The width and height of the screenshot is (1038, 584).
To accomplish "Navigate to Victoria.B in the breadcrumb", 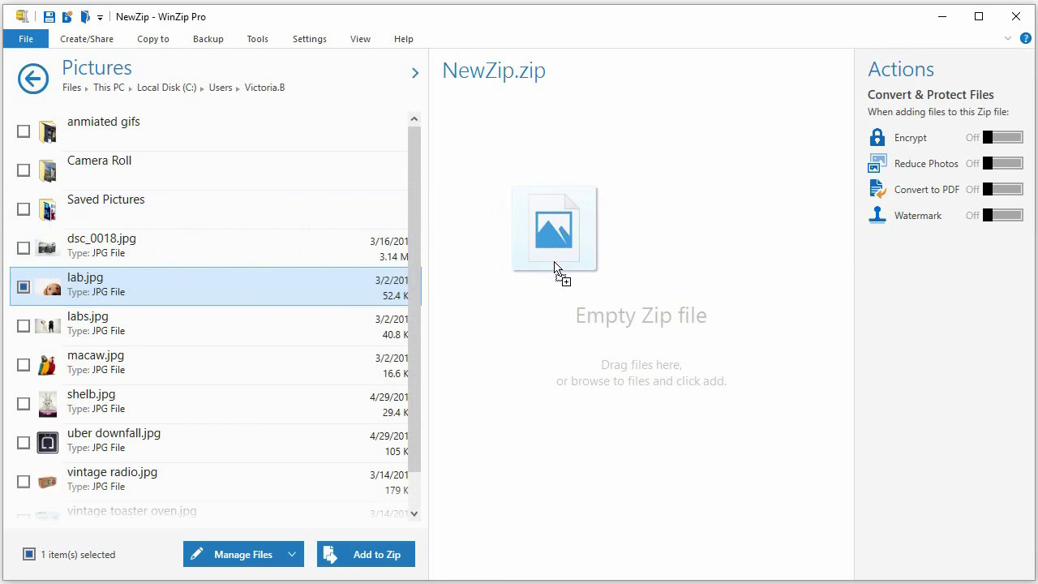I will (265, 88).
